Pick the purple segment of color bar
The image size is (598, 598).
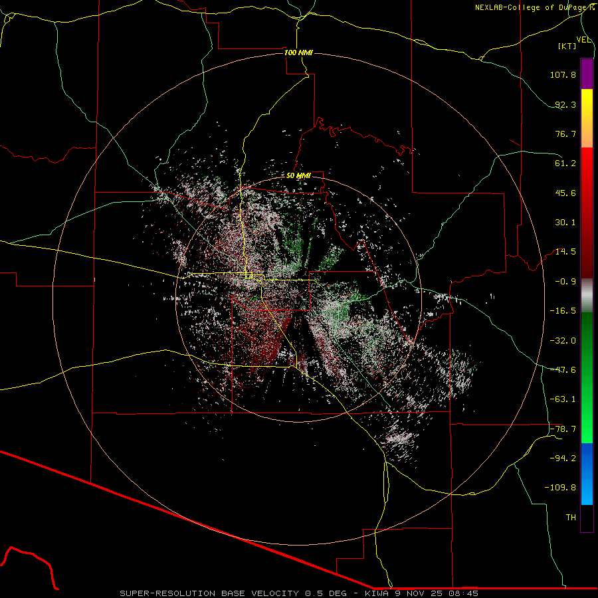(587, 74)
